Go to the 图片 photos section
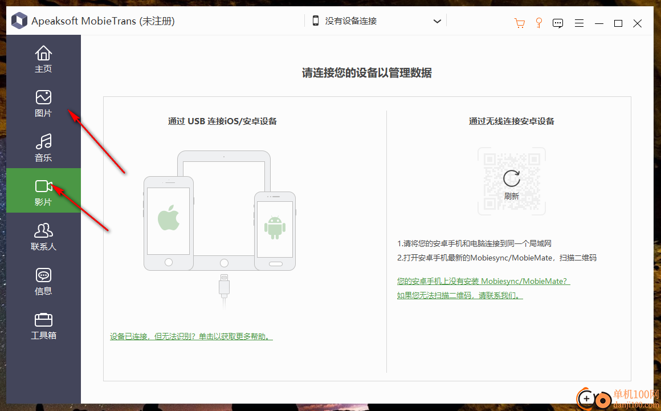The image size is (661, 411). coord(43,104)
